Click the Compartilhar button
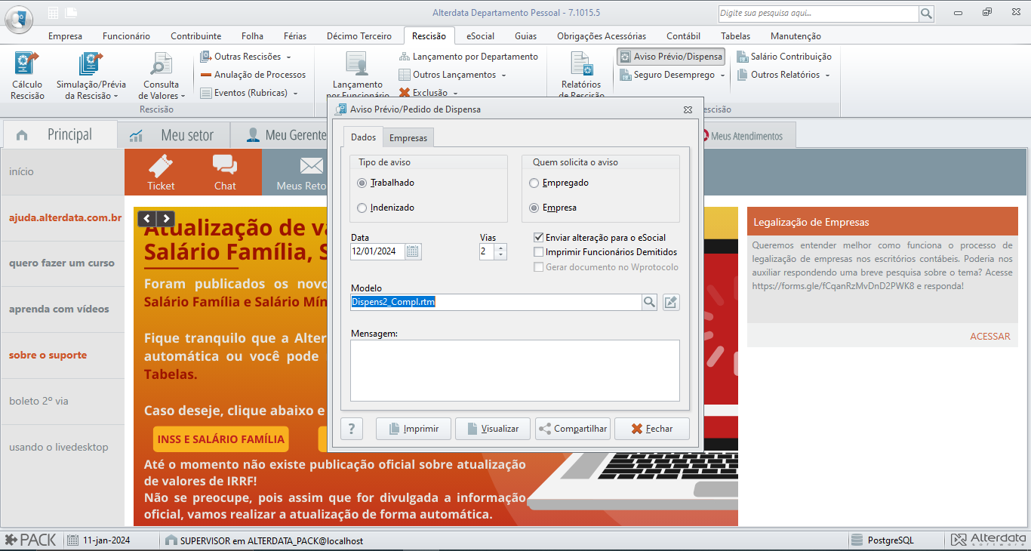The height and width of the screenshot is (551, 1031). click(573, 429)
